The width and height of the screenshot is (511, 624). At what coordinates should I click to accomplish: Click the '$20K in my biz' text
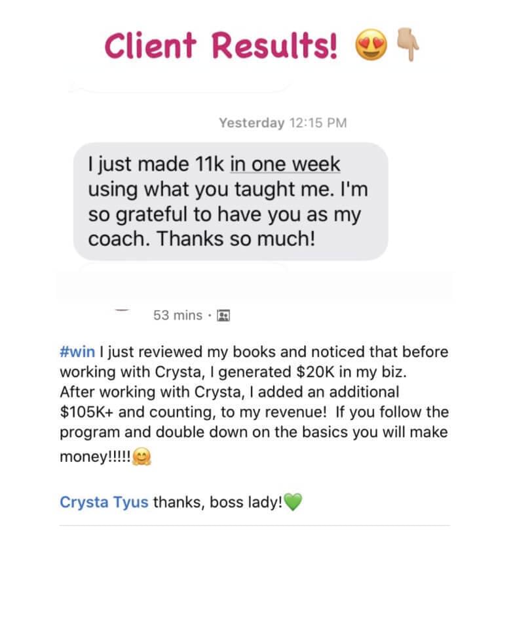pyautogui.click(x=351, y=371)
